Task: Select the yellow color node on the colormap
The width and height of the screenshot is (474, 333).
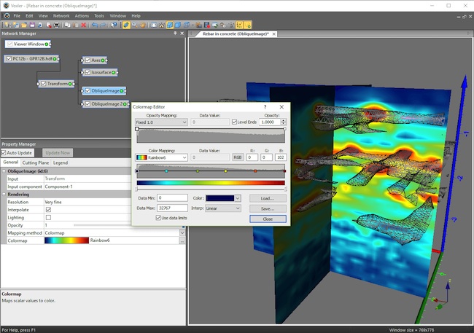Action: point(225,171)
